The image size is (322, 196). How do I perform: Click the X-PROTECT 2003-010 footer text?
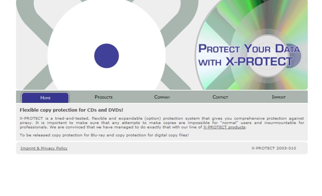pyautogui.click(x=274, y=148)
